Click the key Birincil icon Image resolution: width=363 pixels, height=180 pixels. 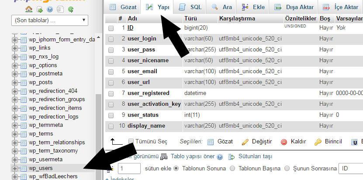tap(318, 142)
